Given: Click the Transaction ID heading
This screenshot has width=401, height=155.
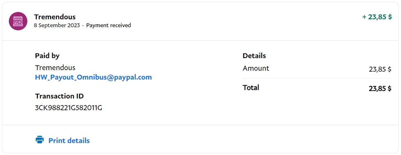Looking at the screenshot, I should (x=59, y=96).
